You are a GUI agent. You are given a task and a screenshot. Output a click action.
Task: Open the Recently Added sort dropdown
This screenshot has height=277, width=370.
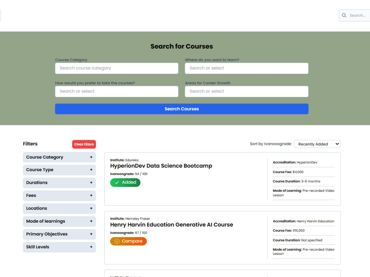(x=317, y=144)
